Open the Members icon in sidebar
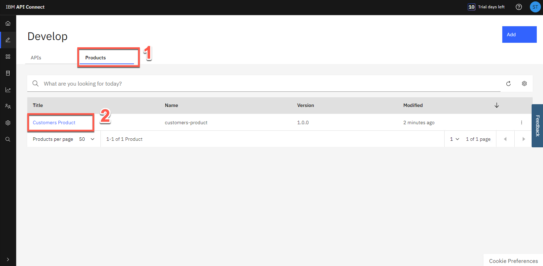Viewport: 543px width, 266px height. (8, 106)
